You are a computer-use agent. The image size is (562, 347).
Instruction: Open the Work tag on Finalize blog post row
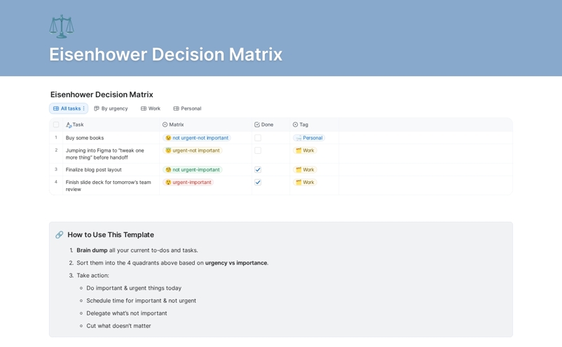coord(305,169)
